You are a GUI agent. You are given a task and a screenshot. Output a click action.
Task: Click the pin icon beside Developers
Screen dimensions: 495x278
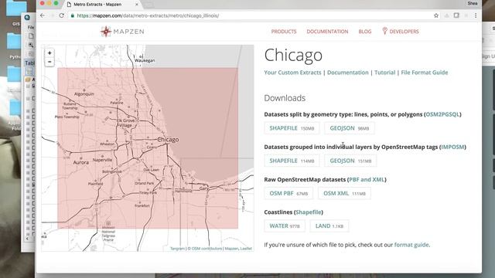coord(384,31)
